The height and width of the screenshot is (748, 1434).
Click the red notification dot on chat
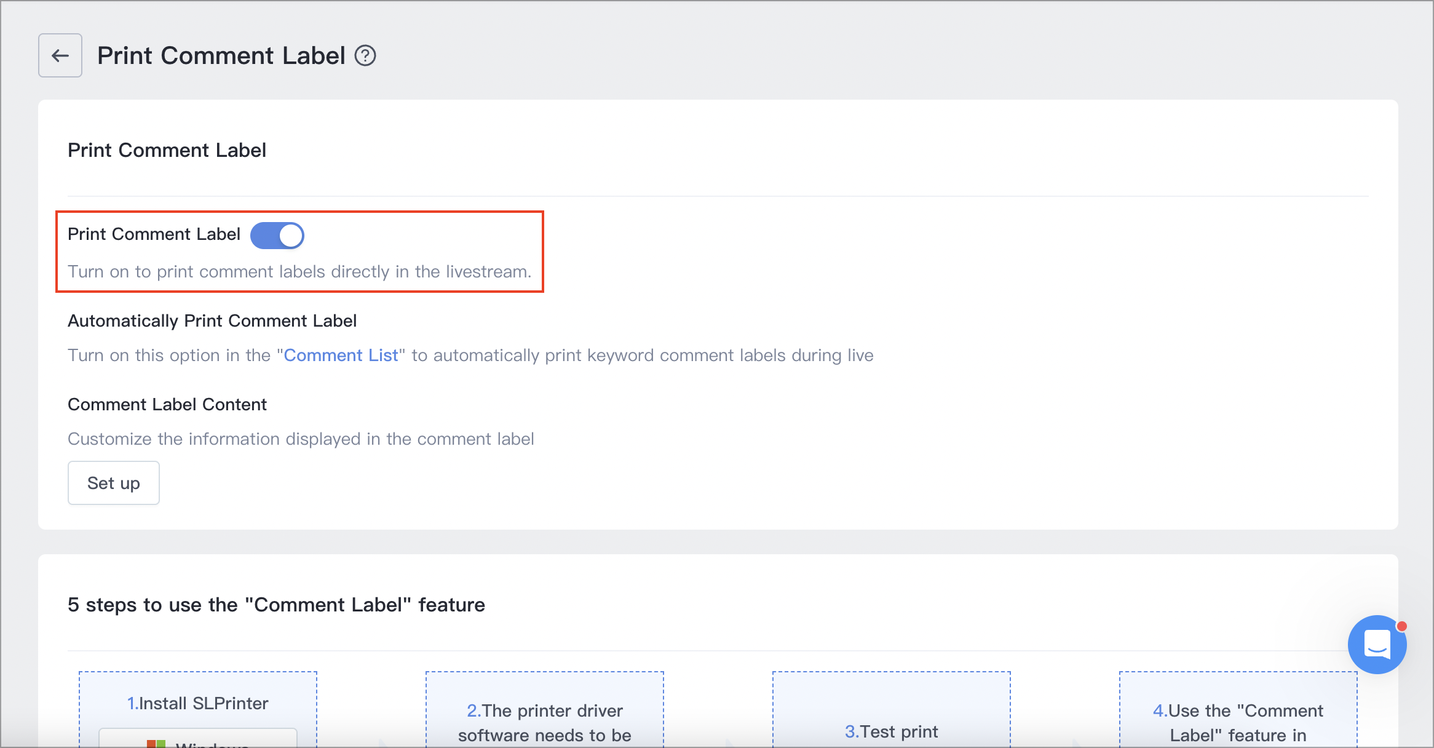(x=1401, y=626)
